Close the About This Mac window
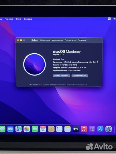The image size is (116, 154). click(18, 40)
